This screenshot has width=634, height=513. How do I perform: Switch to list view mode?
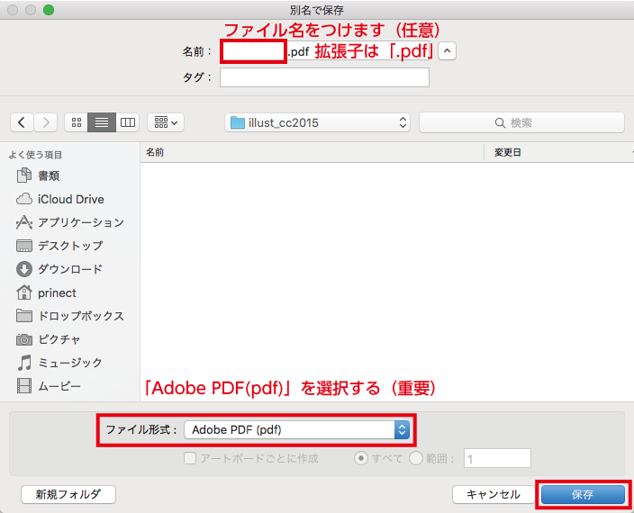[102, 122]
